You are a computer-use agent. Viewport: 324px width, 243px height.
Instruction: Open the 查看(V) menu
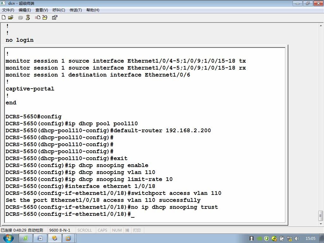pos(41,10)
